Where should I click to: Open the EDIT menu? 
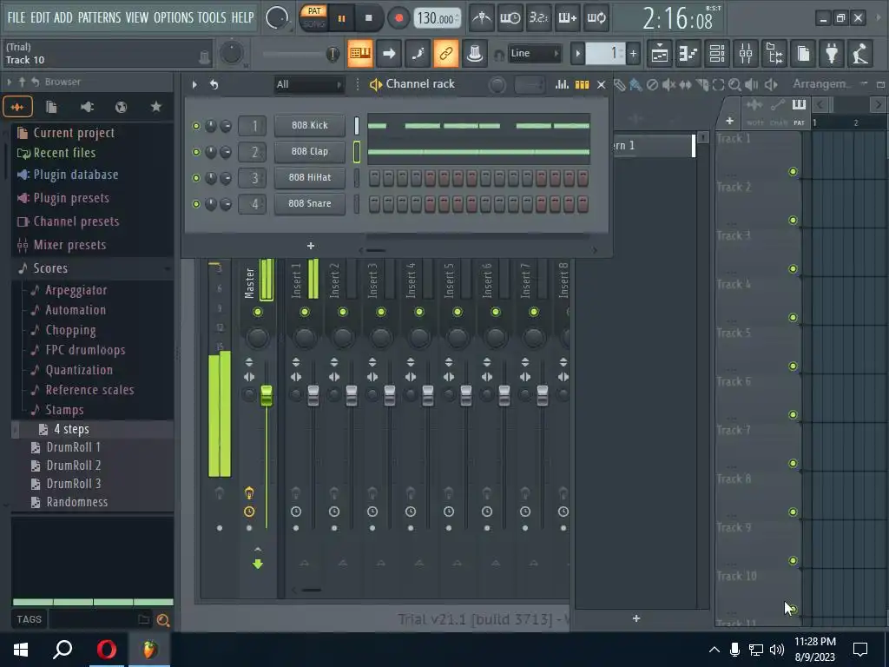pyautogui.click(x=40, y=17)
